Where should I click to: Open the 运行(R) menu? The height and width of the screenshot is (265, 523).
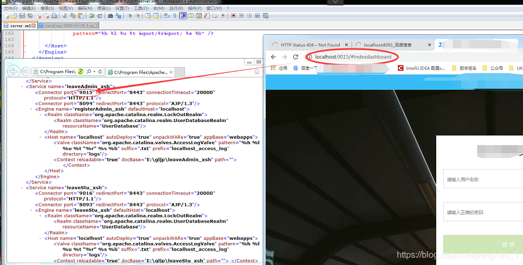(176, 8)
